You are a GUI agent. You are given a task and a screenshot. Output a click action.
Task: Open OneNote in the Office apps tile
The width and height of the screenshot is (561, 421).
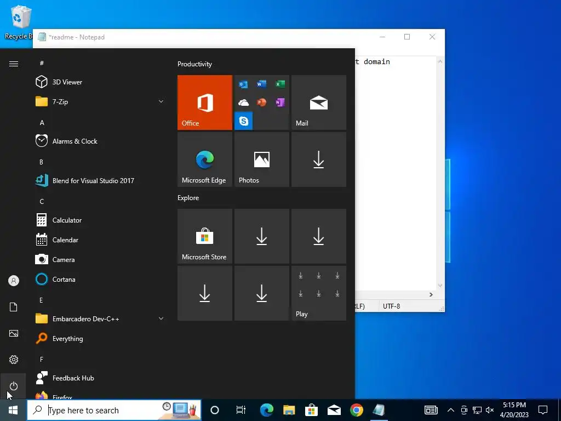(280, 103)
